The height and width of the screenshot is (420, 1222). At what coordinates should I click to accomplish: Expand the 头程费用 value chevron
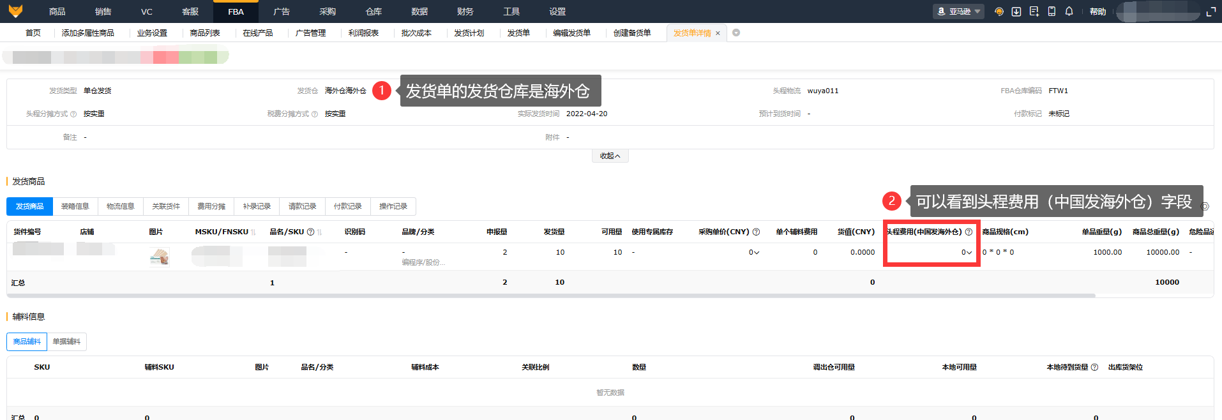969,253
